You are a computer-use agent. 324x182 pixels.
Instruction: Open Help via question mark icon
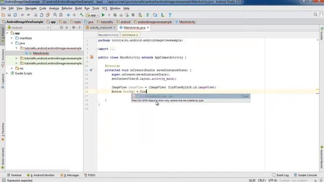point(170,15)
